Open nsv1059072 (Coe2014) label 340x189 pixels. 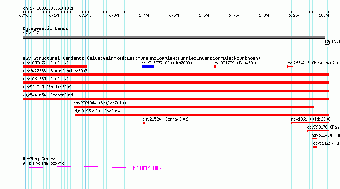46,63
